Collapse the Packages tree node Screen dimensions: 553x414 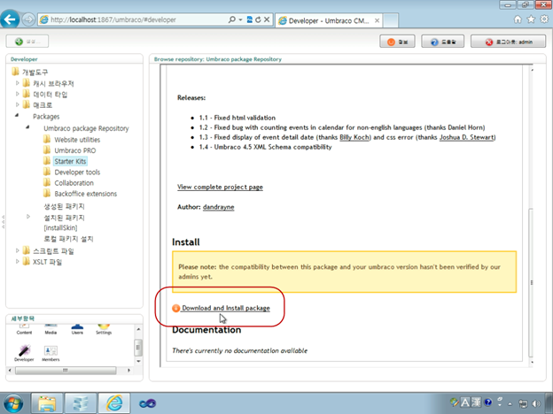[17, 116]
